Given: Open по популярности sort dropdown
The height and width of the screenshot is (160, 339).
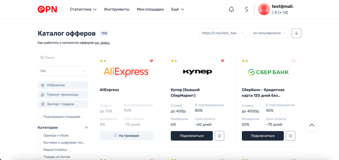Looking at the screenshot, I should tap(269, 33).
